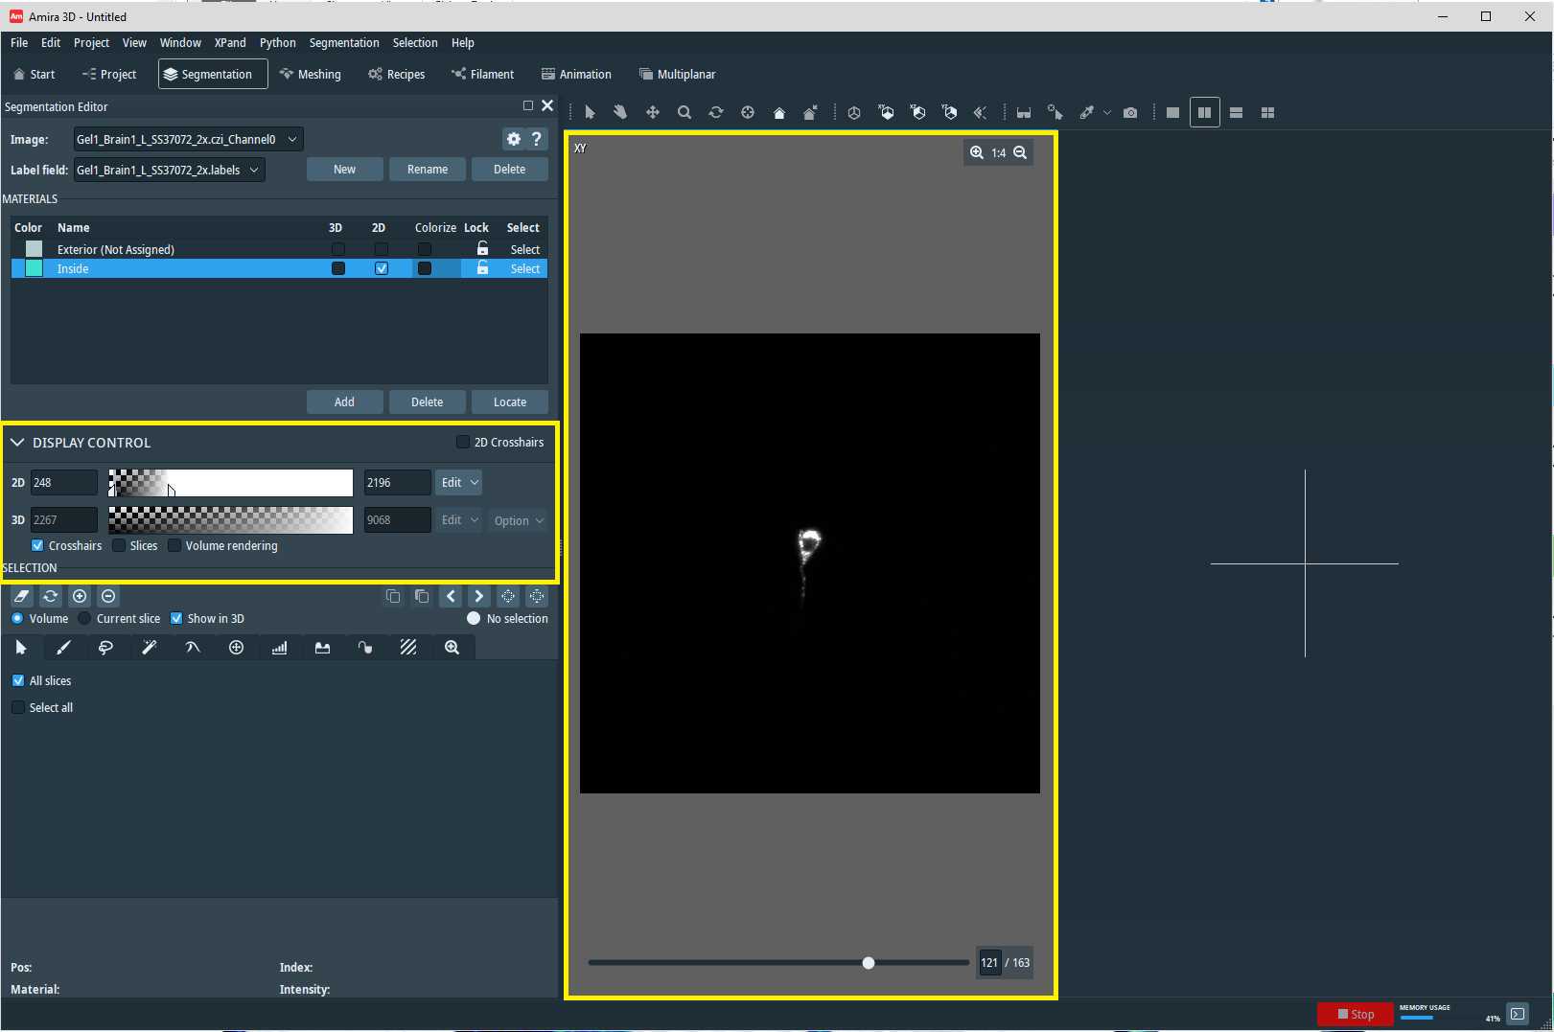
Task: Open Segmentation Editor help question mark
Action: pyautogui.click(x=537, y=139)
